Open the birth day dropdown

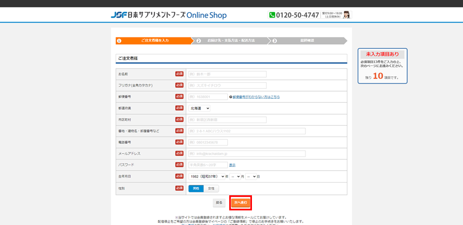tap(251, 176)
